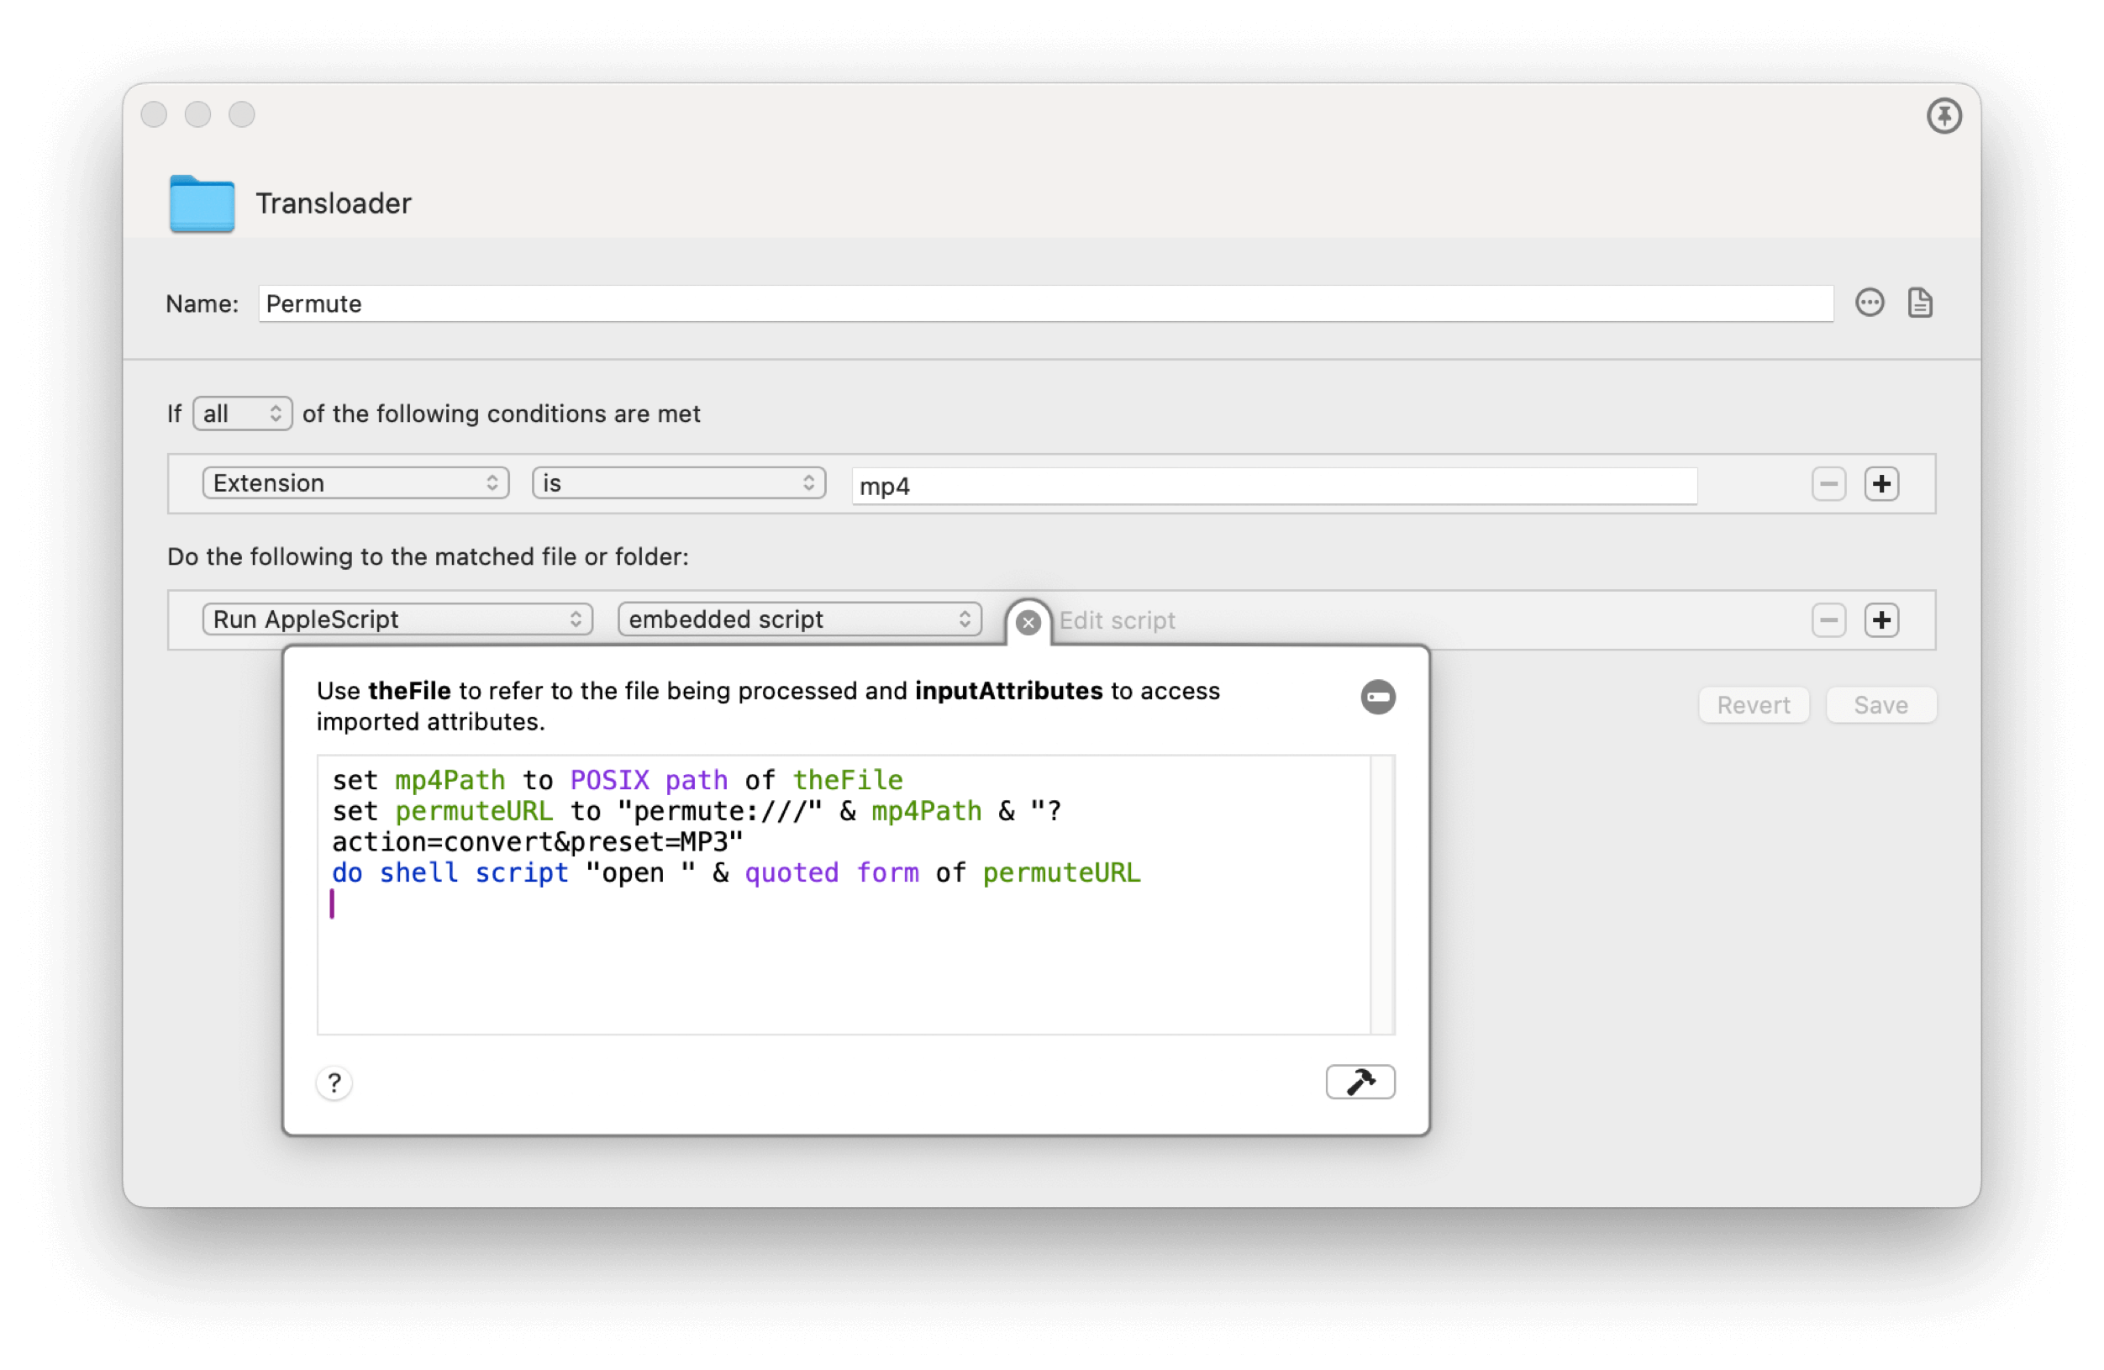Click 'action=convert&preset=MP3' code line
Viewport: 2104px width, 1370px height.
pos(538,843)
